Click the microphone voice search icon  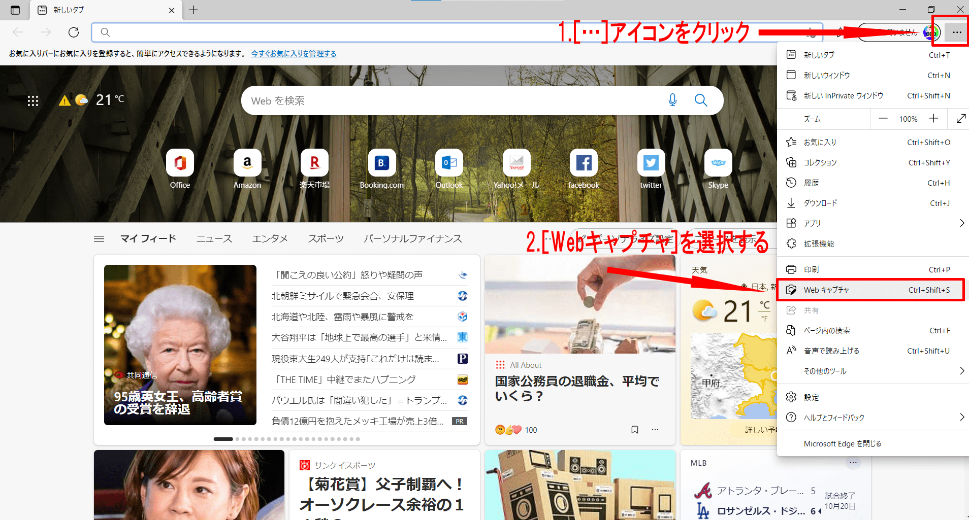click(x=672, y=100)
